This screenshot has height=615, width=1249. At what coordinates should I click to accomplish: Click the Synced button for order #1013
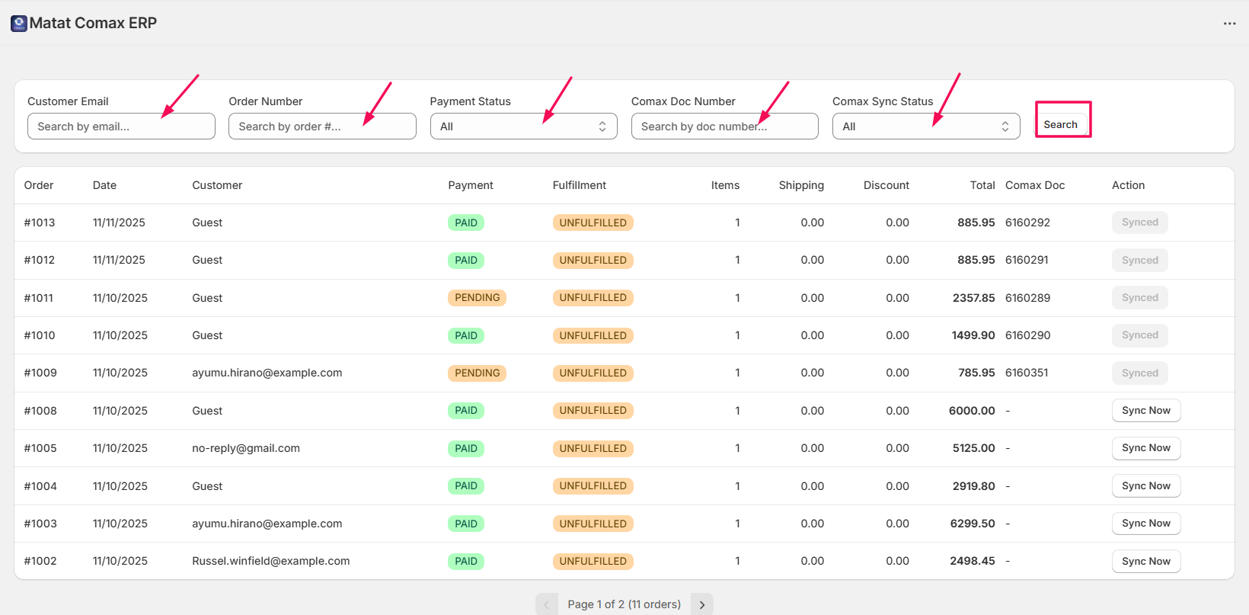point(1139,223)
